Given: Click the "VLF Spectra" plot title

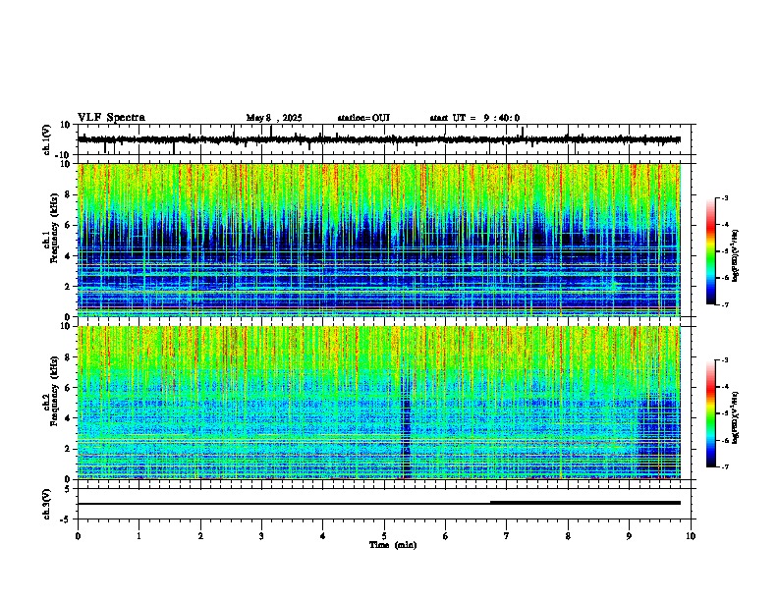Looking at the screenshot, I should (x=111, y=118).
